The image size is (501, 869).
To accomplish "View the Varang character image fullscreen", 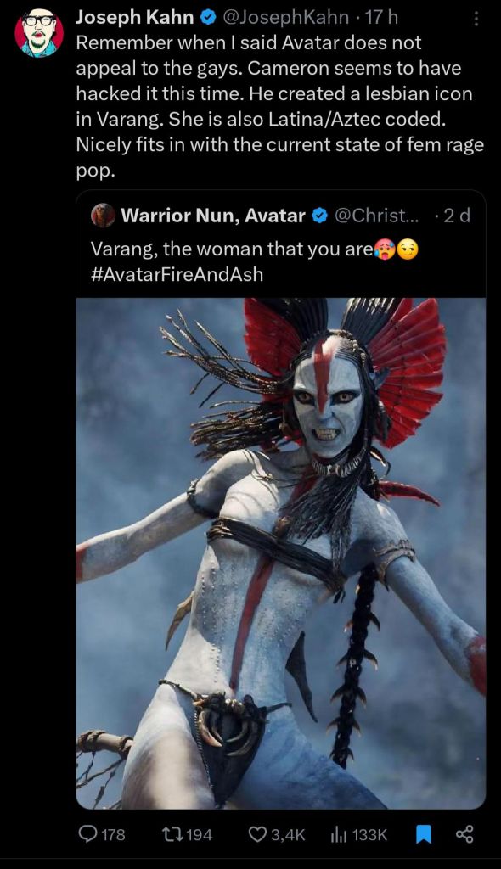I will point(281,553).
